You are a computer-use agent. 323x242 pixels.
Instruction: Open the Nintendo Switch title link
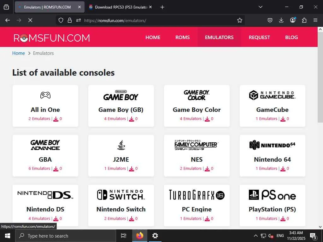[121, 209]
